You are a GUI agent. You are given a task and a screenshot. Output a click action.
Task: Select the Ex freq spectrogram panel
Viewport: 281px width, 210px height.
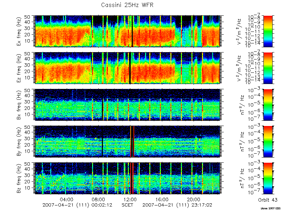click(128, 31)
